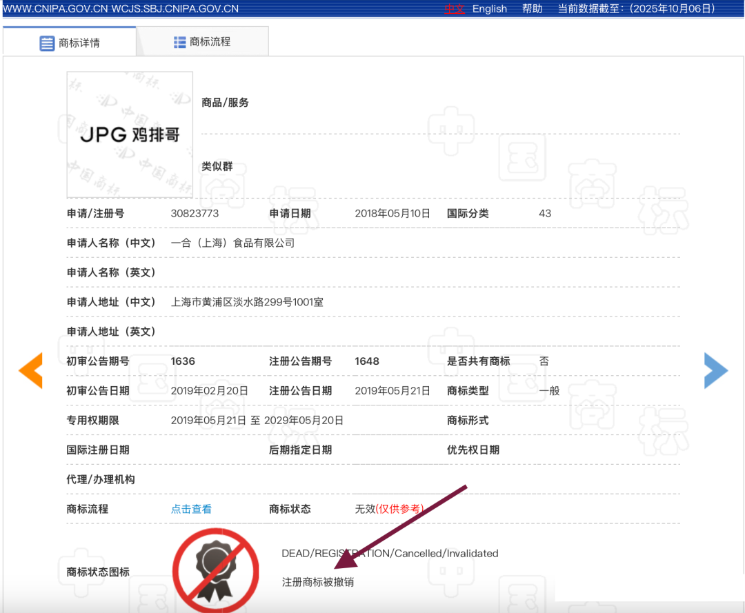Switch to the 商标流程 tab
745x613 pixels.
(x=202, y=42)
